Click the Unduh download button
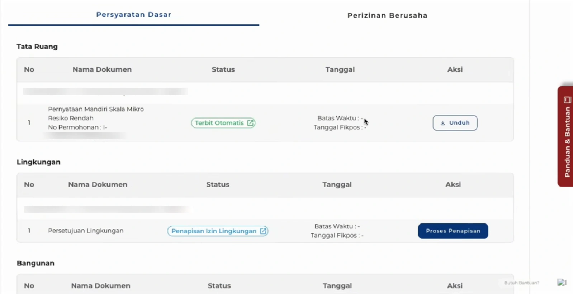Viewport: 573px width, 294px height. coord(455,123)
